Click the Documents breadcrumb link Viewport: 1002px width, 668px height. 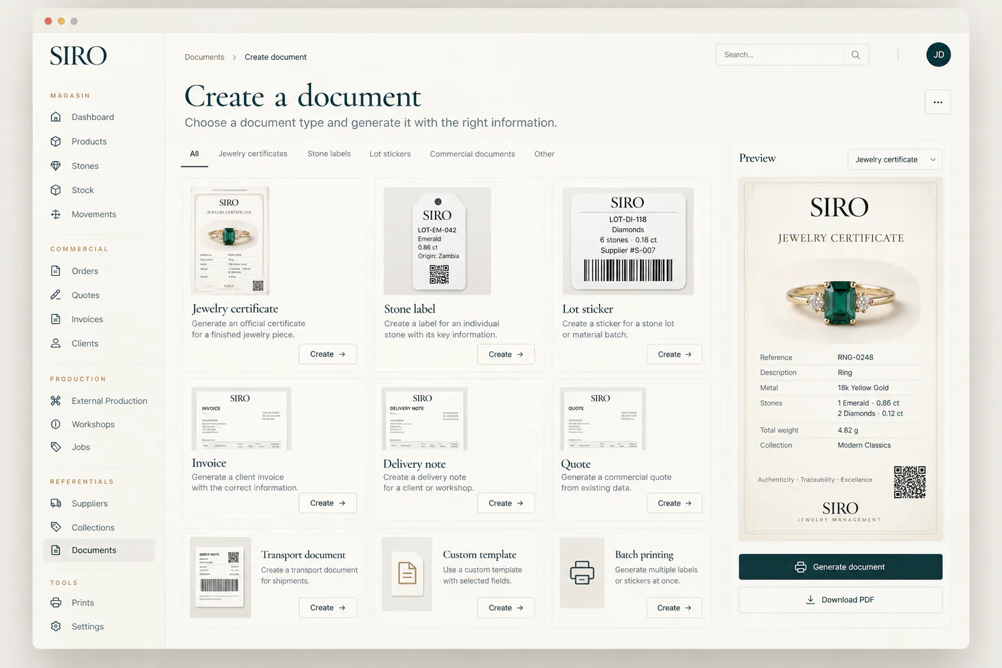tap(204, 57)
